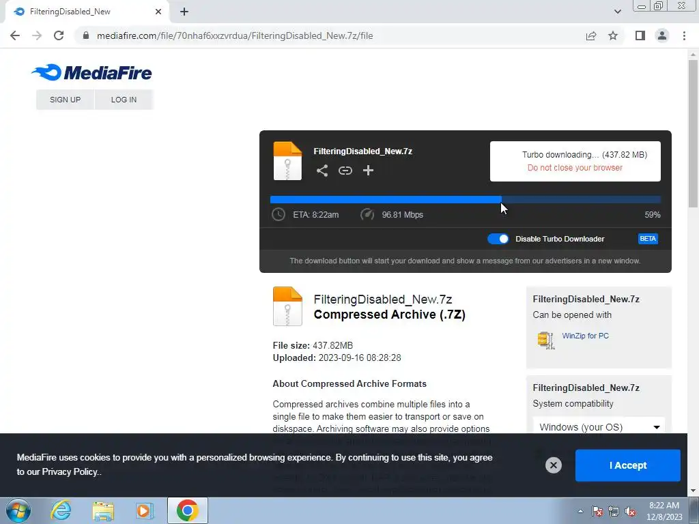Click the Uploaded: 2023-09-16 08:28:28 text

[x=337, y=358]
